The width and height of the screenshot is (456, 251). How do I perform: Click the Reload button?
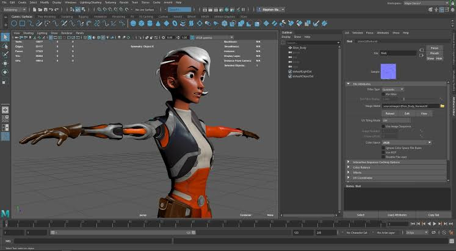tap(389, 114)
